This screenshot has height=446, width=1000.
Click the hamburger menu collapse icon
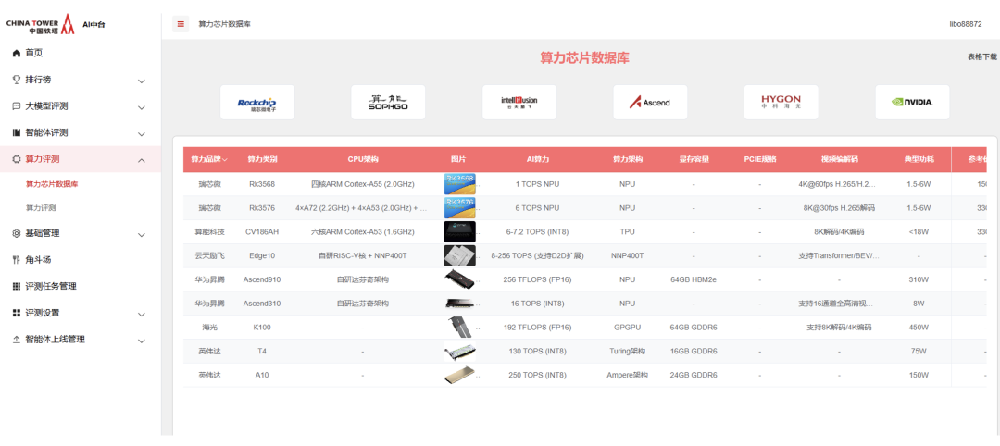(181, 24)
